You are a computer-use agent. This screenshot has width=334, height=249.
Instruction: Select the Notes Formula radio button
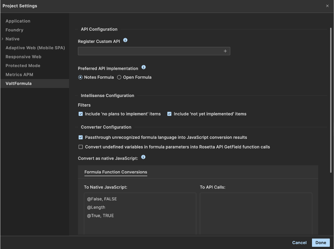coord(80,78)
